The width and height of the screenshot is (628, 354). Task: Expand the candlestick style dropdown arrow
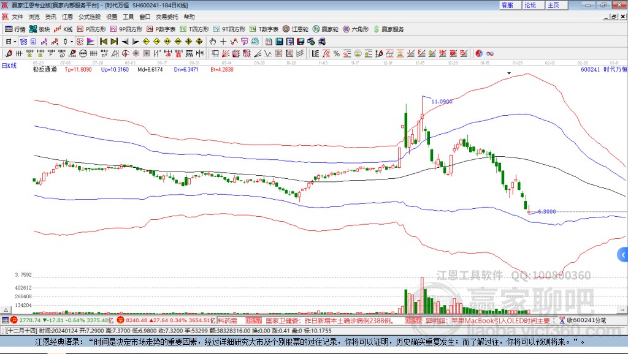[x=72, y=42]
